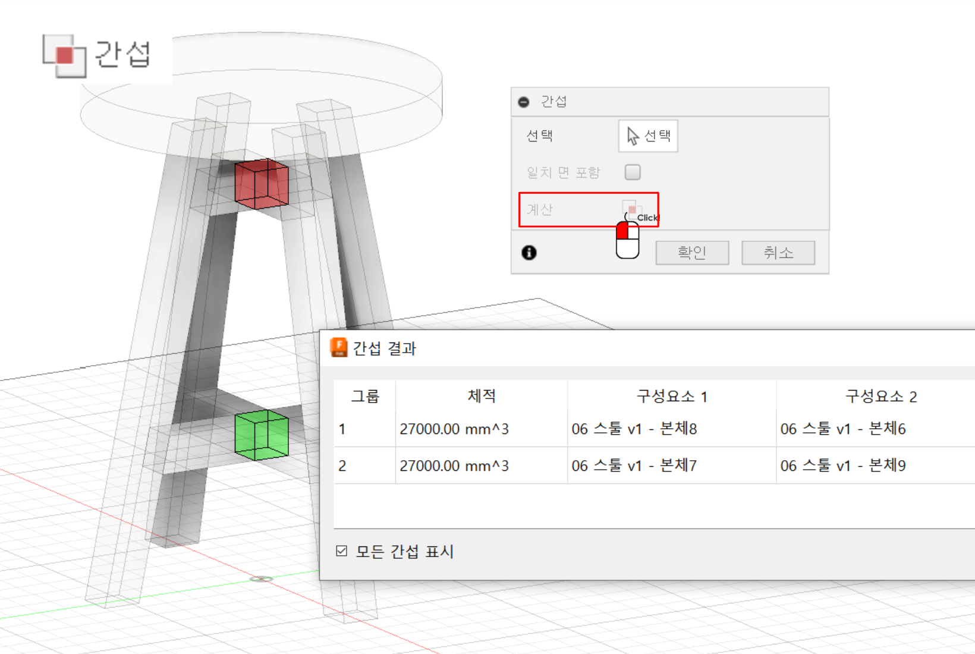The image size is (975, 654).
Task: Click the 선택 selection button
Action: point(648,136)
